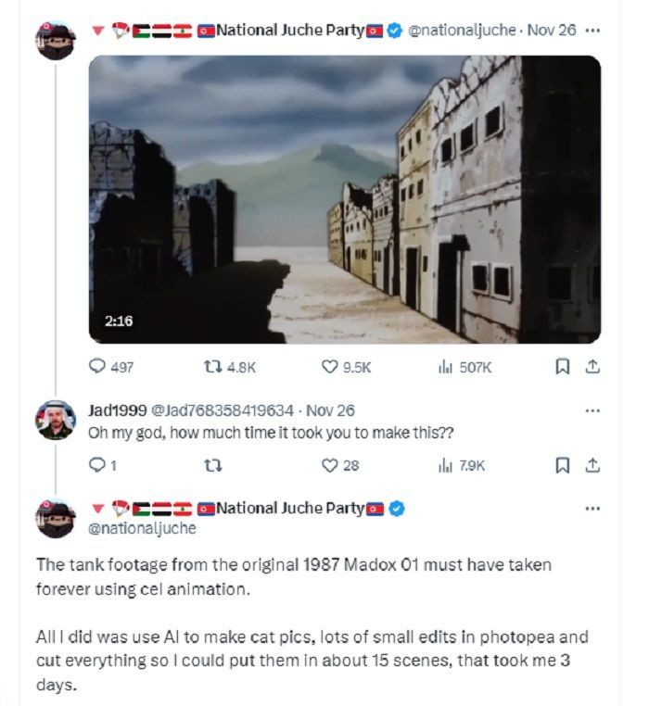Image resolution: width=649 pixels, height=706 pixels.
Task: Open more options on the bottom Juche reply
Action: 592,509
